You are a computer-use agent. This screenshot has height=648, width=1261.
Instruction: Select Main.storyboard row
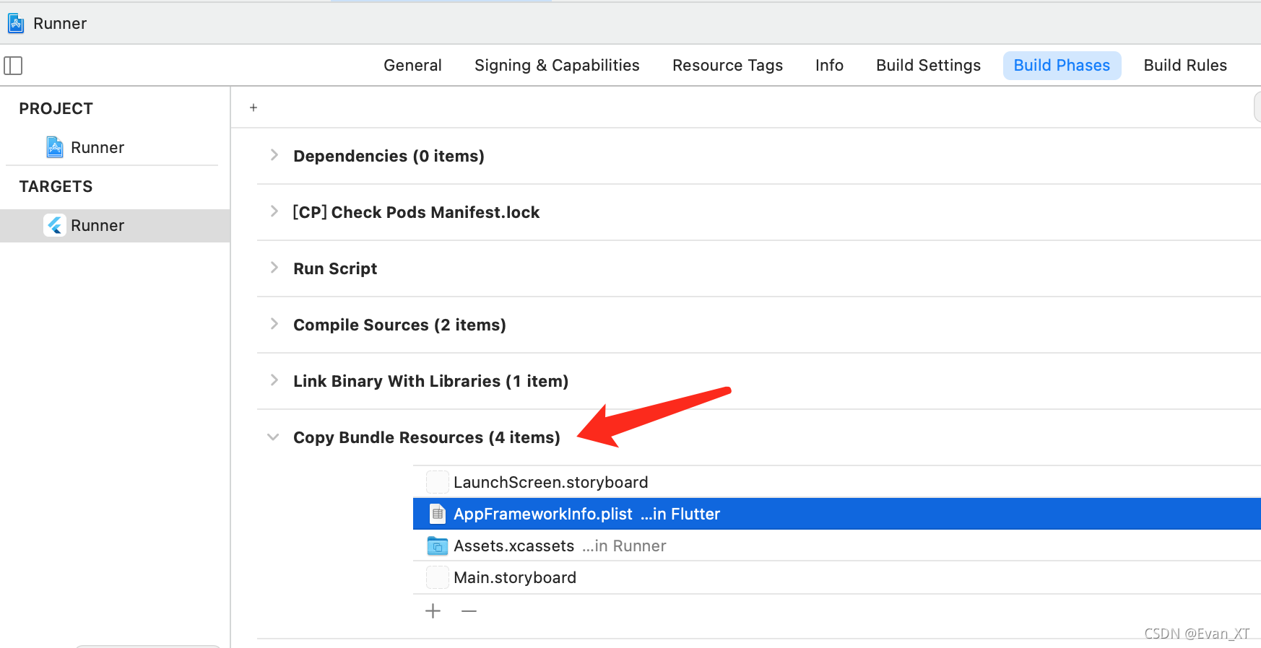click(x=836, y=577)
